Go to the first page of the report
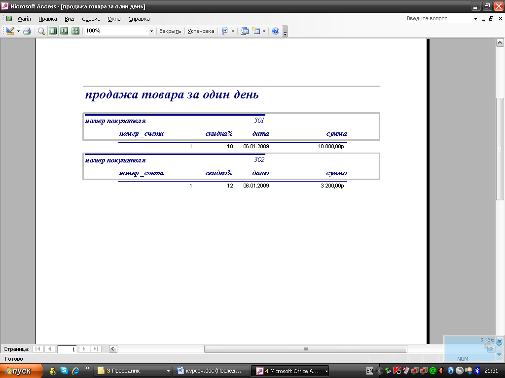505x378 pixels. coord(38,349)
